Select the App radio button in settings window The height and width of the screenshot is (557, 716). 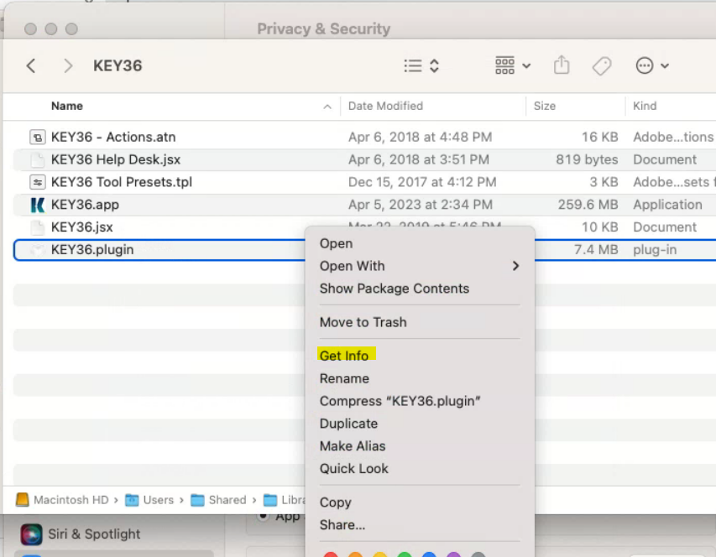(263, 516)
